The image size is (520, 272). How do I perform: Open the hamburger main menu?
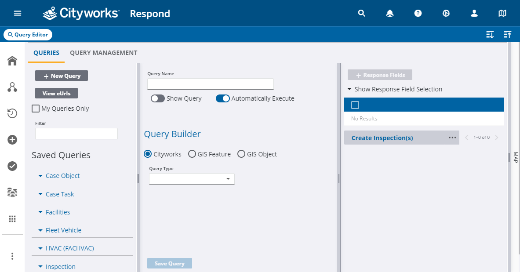click(x=18, y=13)
